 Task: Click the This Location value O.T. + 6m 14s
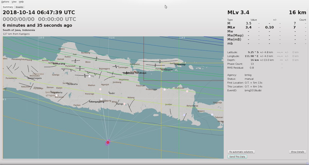253,86
